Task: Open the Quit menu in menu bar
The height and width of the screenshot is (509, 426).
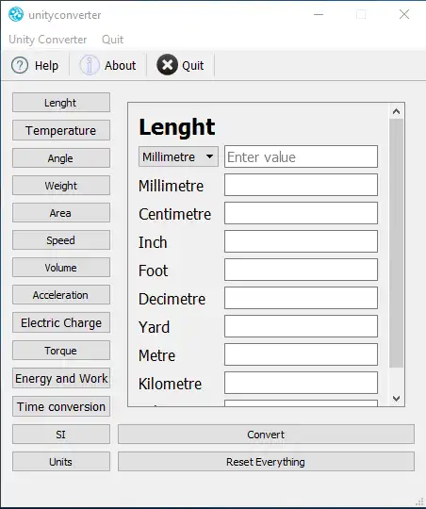Action: tap(112, 40)
